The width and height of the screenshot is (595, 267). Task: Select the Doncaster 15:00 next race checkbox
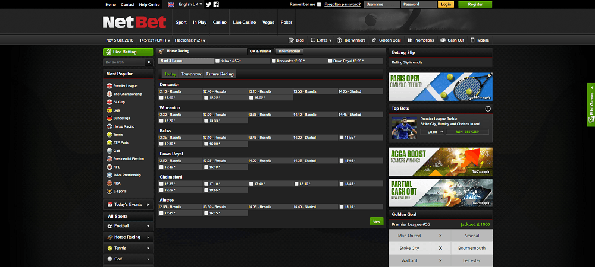pyautogui.click(x=274, y=61)
